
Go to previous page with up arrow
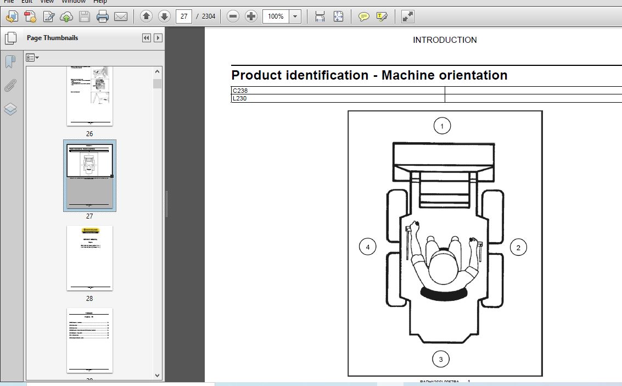(146, 16)
